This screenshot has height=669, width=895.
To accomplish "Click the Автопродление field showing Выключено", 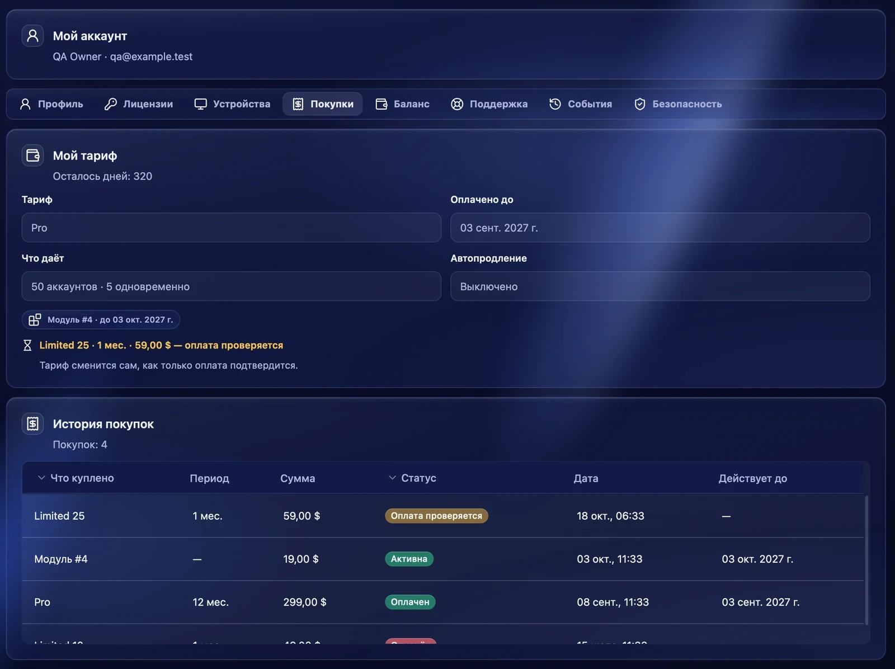I will (660, 286).
